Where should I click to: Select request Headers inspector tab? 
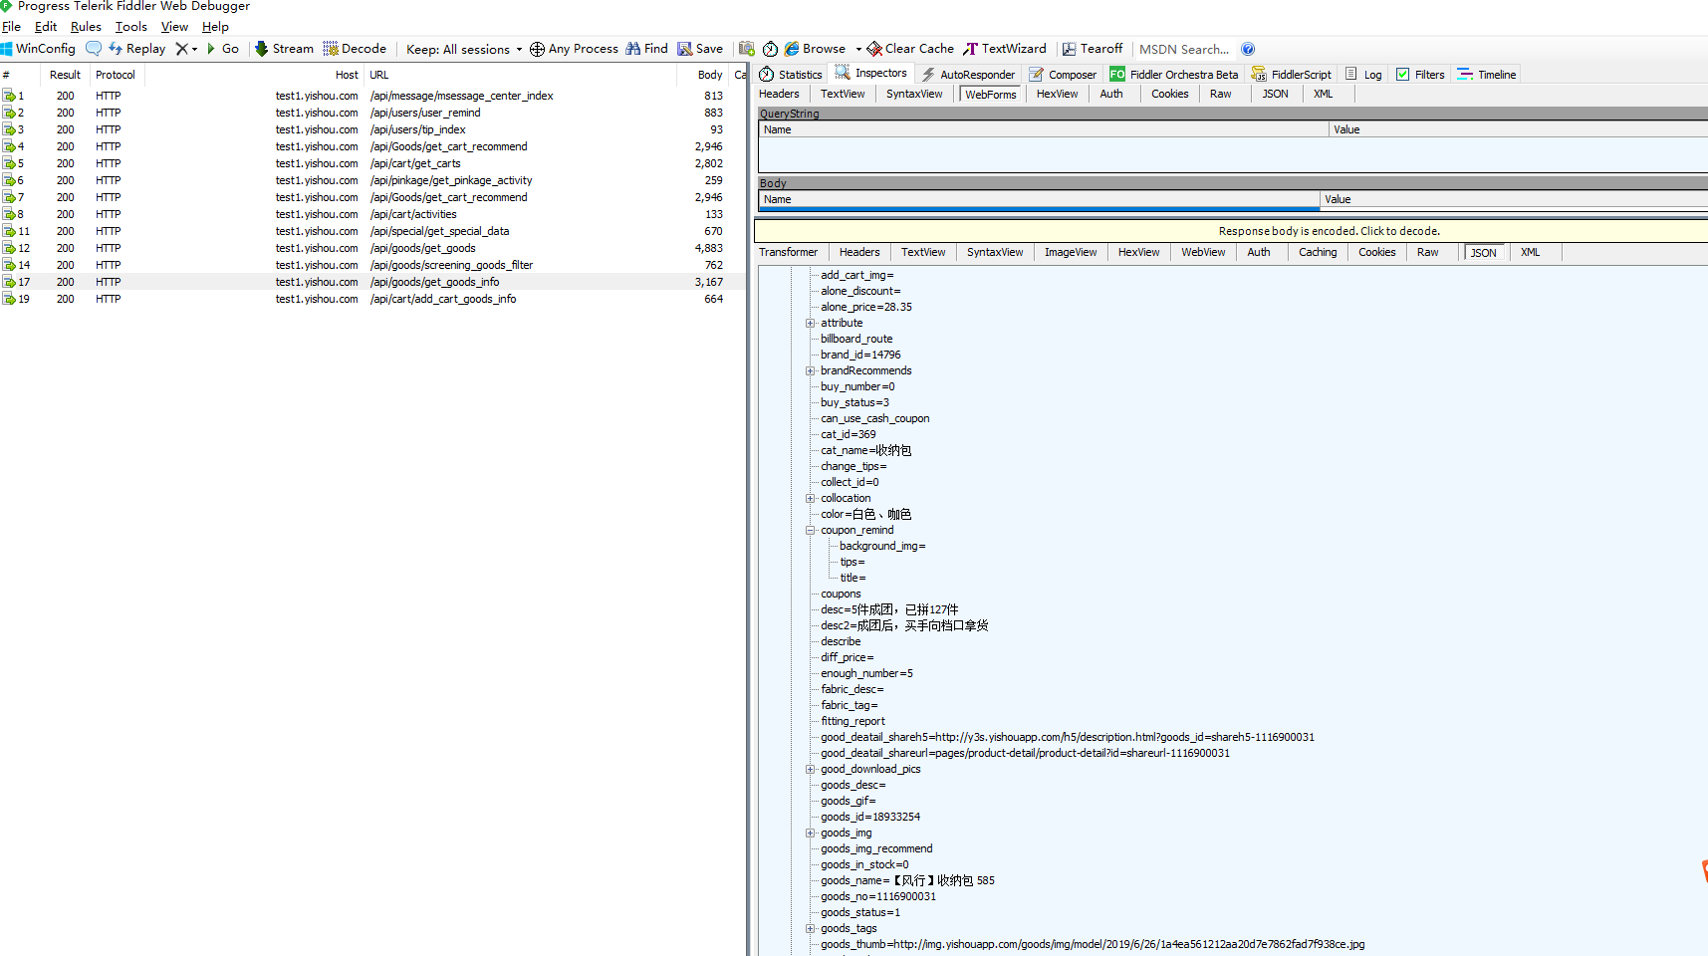(x=779, y=95)
